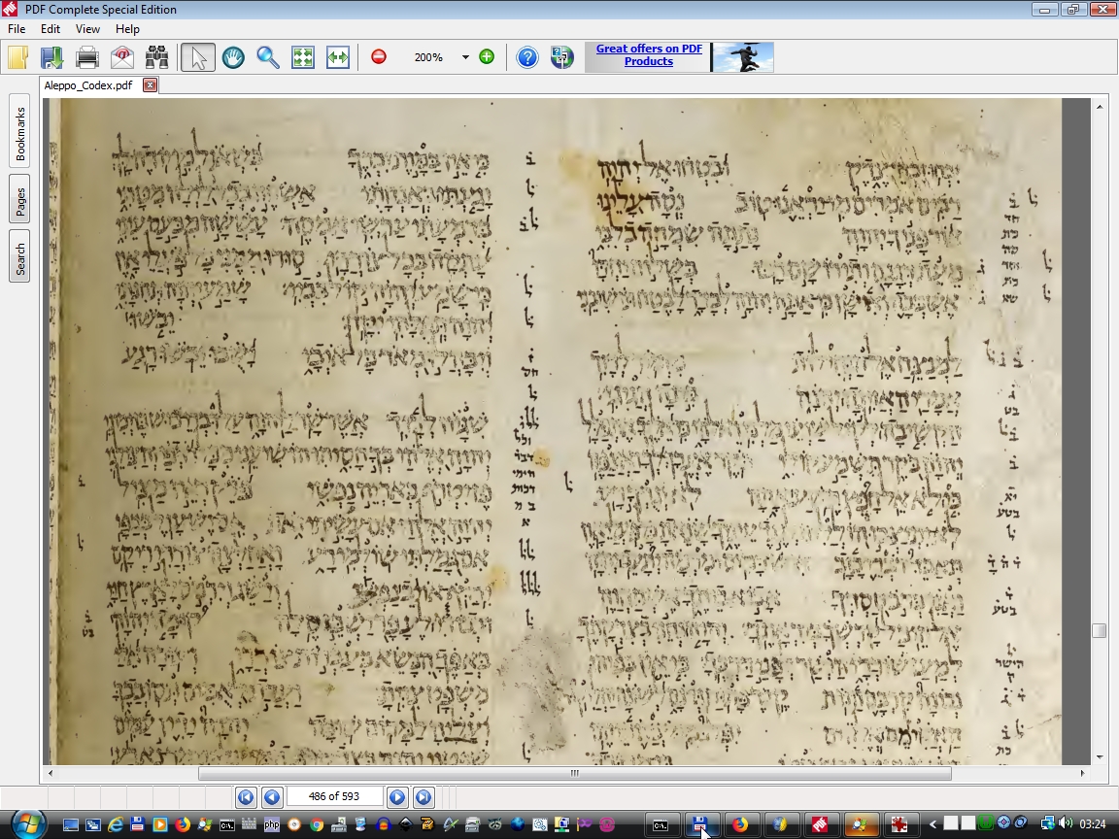The width and height of the screenshot is (1119, 839).
Task: Open search with the binoculars icon
Action: [x=157, y=57]
